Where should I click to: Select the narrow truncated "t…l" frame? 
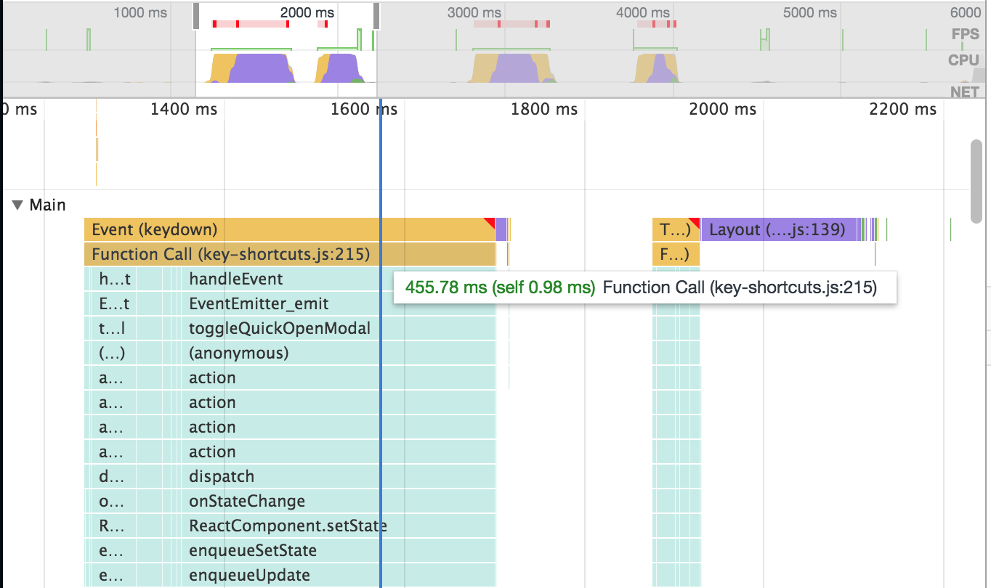click(x=115, y=328)
